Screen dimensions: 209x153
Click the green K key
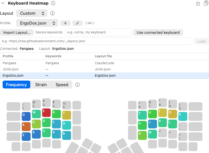163,123
